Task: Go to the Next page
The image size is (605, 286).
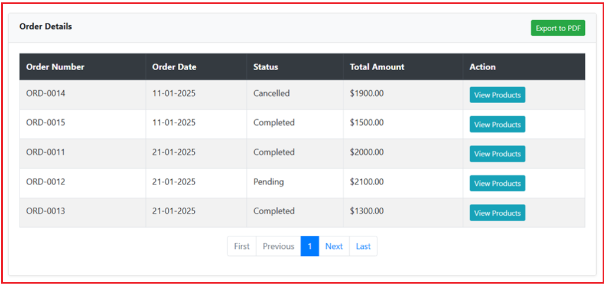Action: point(334,246)
